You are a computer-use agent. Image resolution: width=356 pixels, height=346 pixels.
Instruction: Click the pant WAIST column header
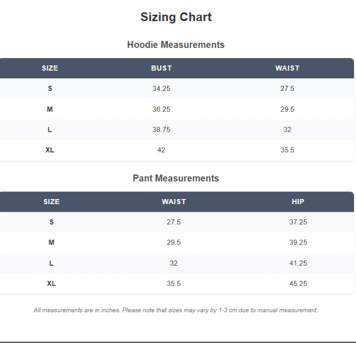(x=174, y=202)
